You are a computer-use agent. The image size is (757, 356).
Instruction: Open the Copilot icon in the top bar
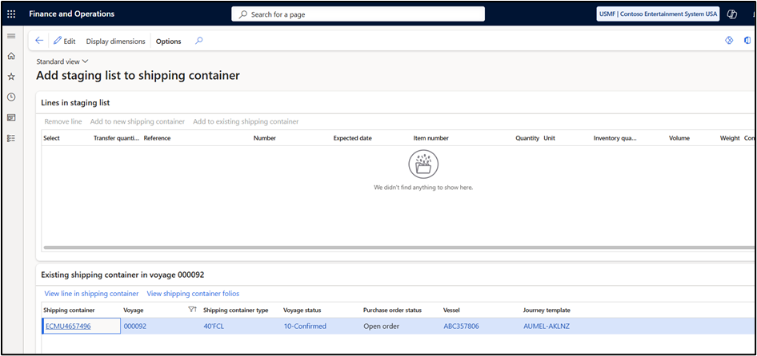point(732,14)
